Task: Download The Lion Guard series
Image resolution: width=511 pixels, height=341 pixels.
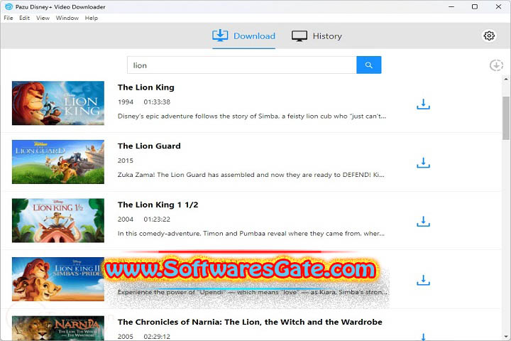Action: click(423, 163)
